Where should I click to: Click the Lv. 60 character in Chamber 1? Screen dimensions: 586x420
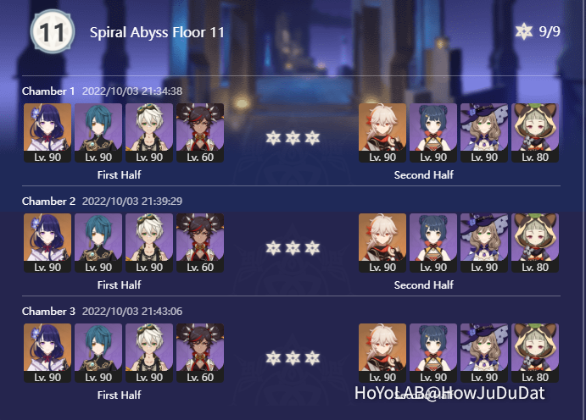(x=200, y=133)
